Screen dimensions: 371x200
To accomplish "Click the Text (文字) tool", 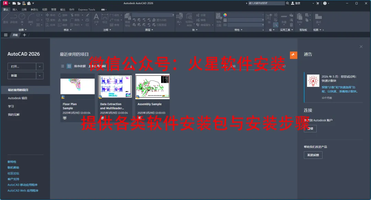I will pos(96,19).
